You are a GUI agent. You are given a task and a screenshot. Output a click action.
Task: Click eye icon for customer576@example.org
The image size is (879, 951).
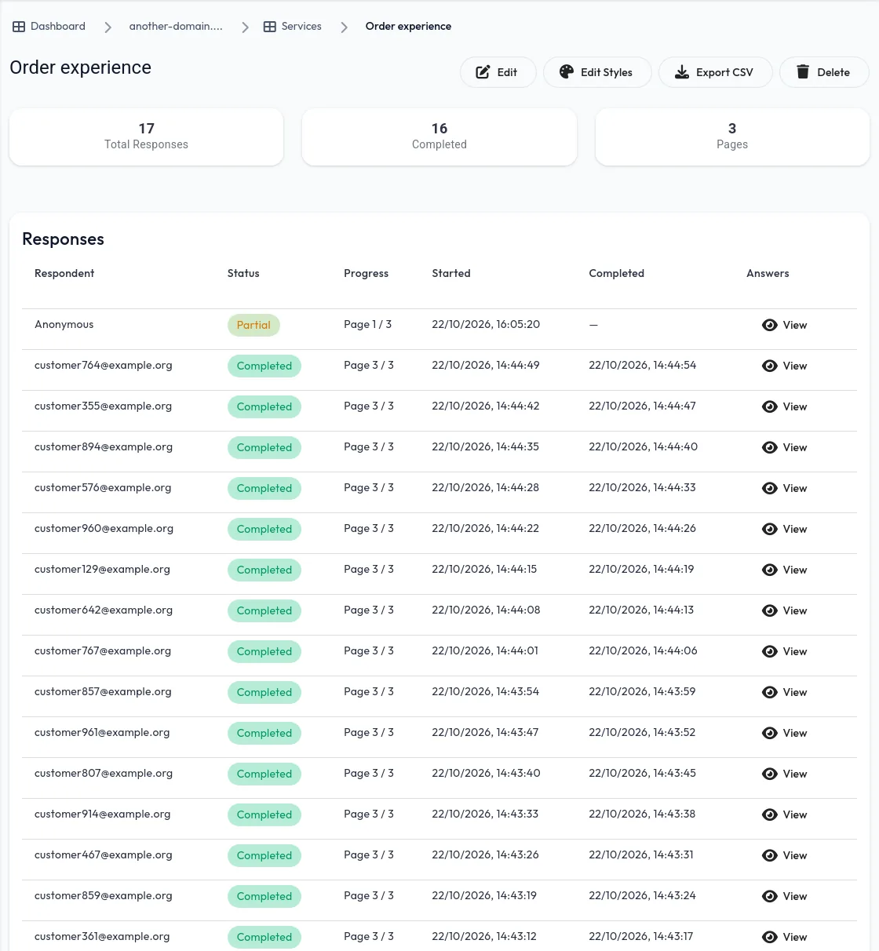pyautogui.click(x=770, y=488)
